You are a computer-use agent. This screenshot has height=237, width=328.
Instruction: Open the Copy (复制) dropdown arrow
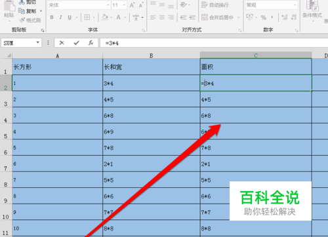tap(41, 11)
